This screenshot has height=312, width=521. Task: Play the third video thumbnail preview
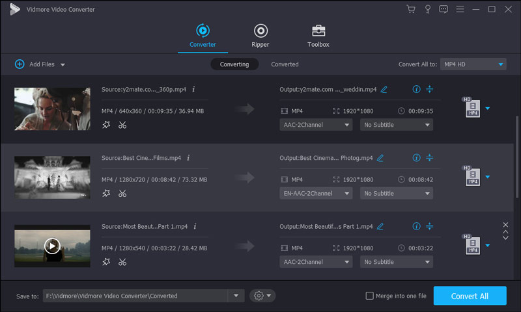click(x=52, y=245)
